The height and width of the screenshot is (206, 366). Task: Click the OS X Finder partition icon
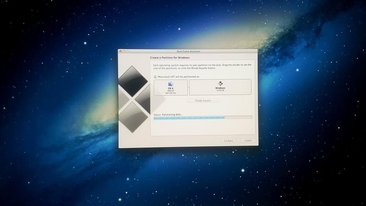pos(171,84)
